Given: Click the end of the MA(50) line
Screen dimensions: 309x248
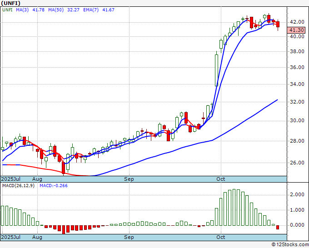Looking at the screenshot, I should 277,100.
